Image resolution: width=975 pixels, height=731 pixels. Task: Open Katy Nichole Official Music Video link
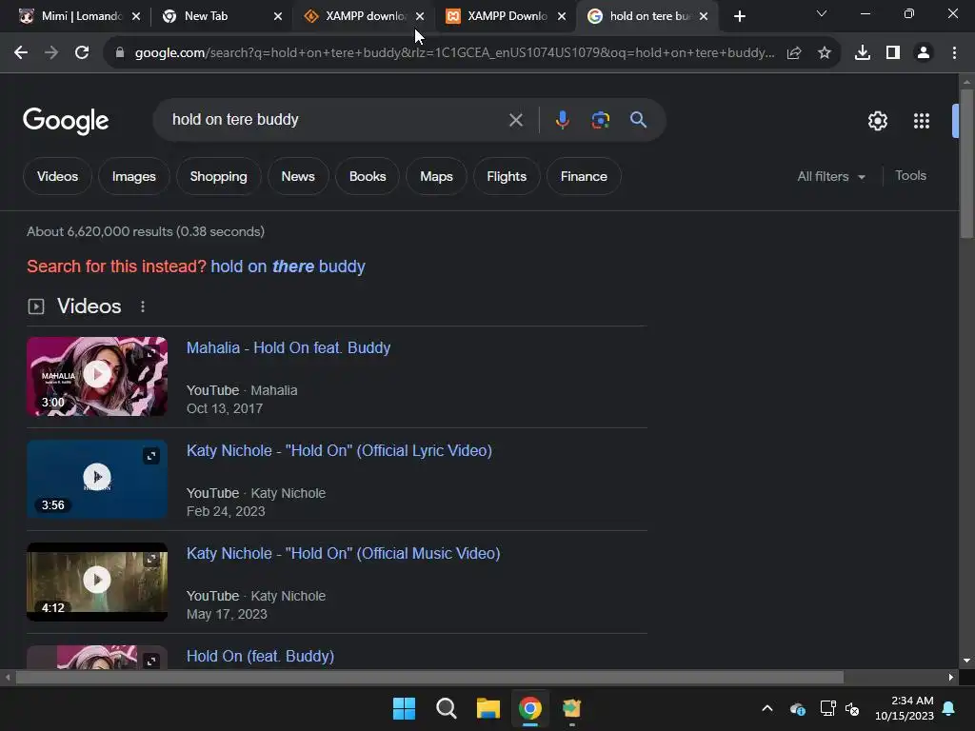[x=343, y=553]
